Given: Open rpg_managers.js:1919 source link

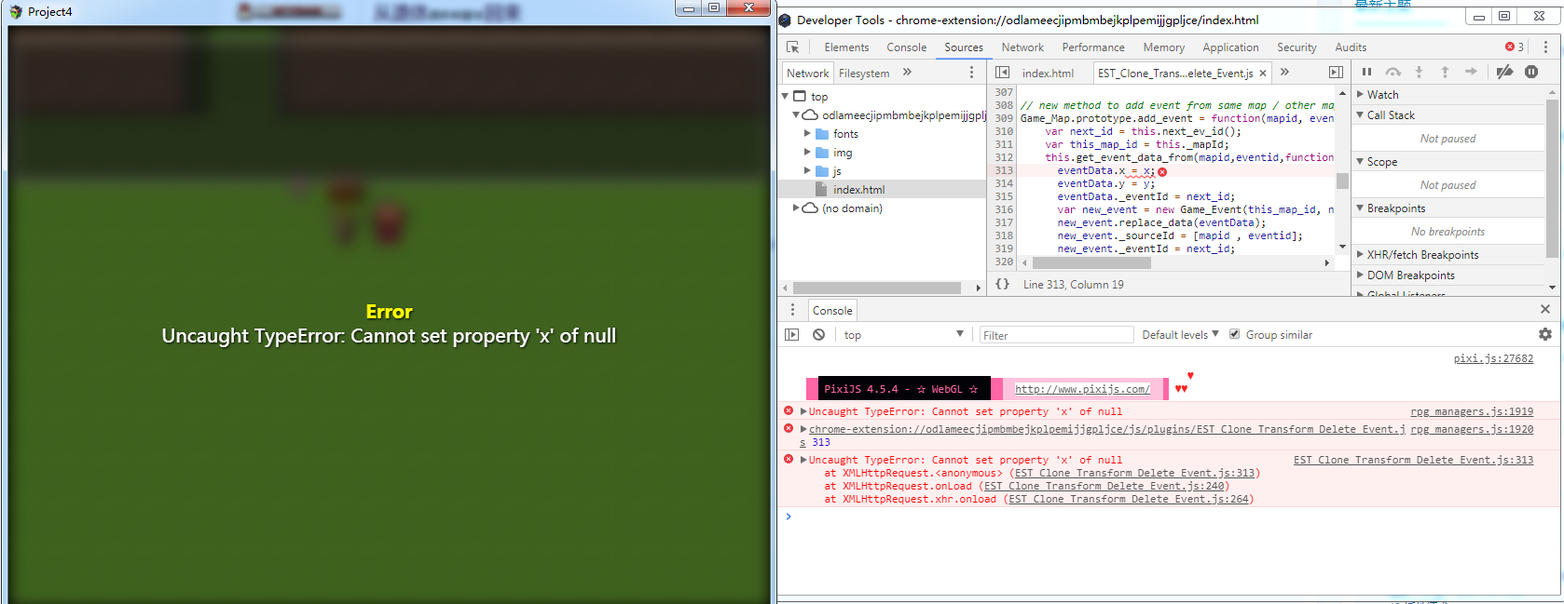Looking at the screenshot, I should [x=1472, y=411].
